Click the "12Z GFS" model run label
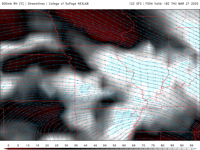Image resolution: width=200 pixels, height=150 pixels. [x=135, y=4]
